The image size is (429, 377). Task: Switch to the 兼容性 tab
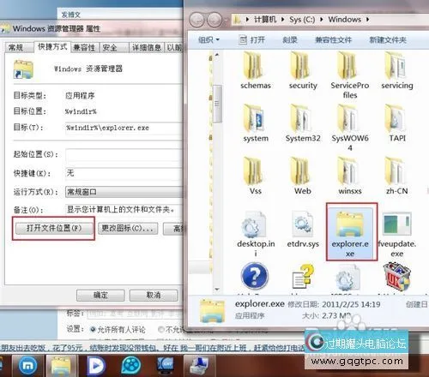coord(84,47)
